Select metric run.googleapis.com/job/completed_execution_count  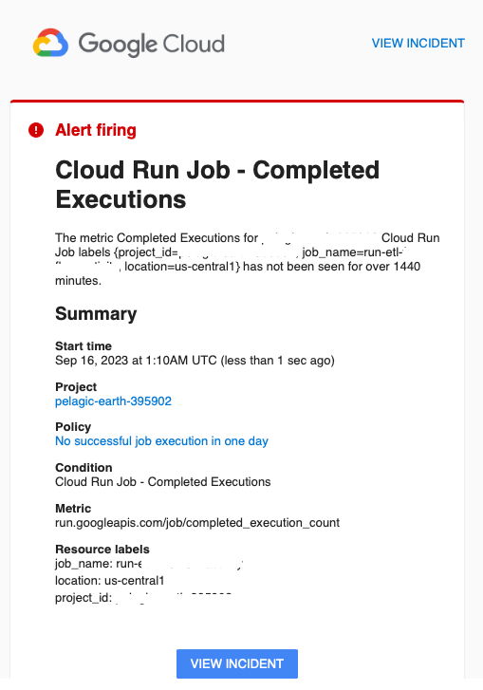(x=197, y=523)
